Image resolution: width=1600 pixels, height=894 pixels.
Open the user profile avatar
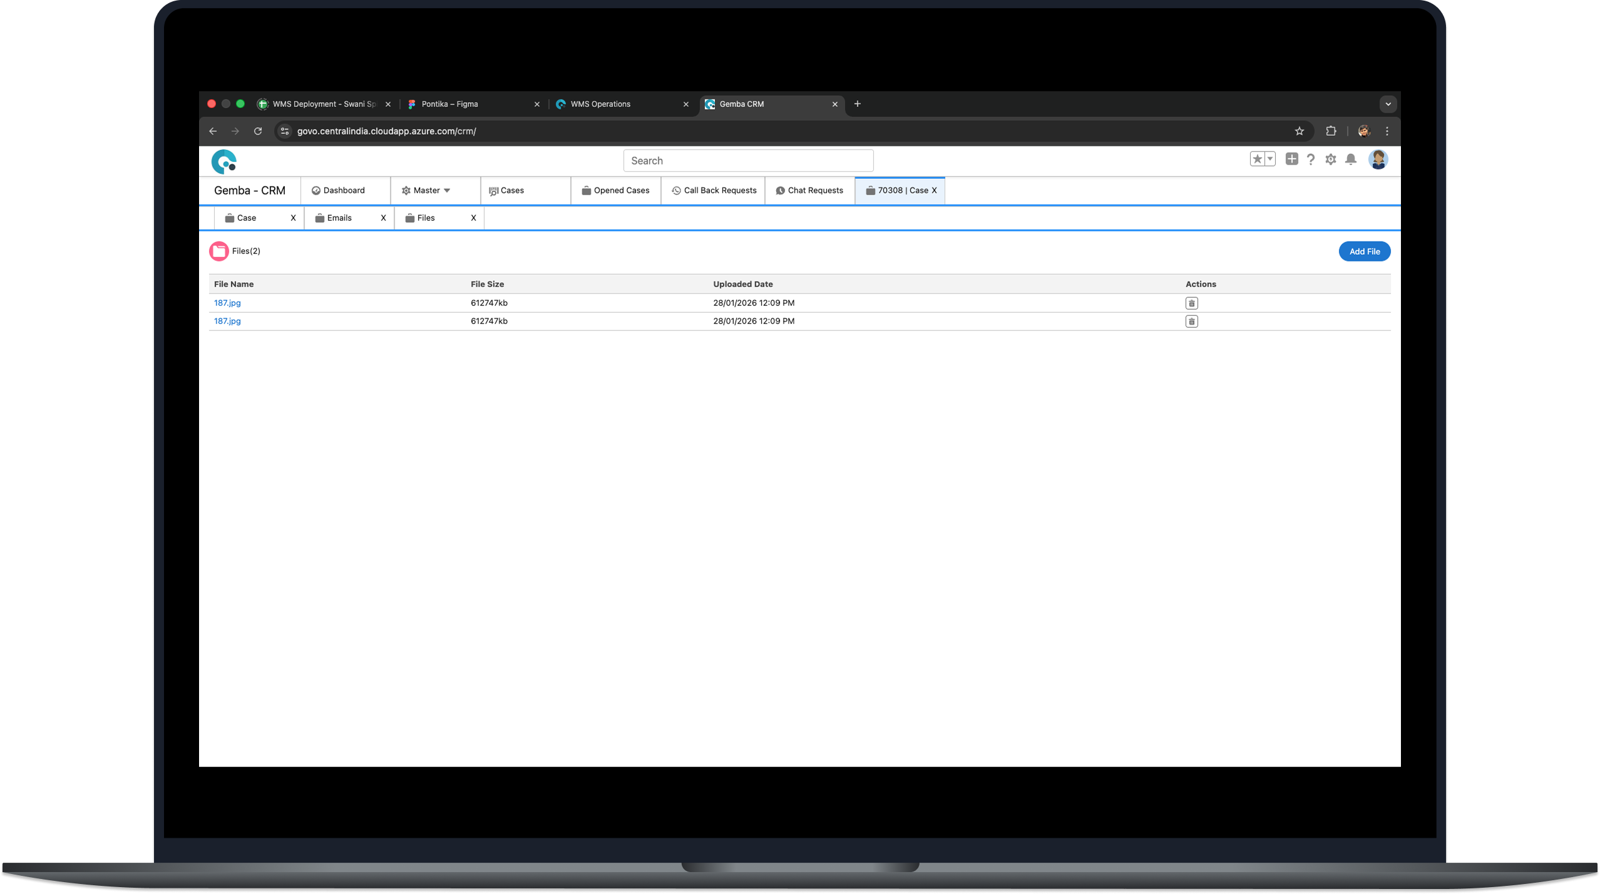tap(1377, 160)
